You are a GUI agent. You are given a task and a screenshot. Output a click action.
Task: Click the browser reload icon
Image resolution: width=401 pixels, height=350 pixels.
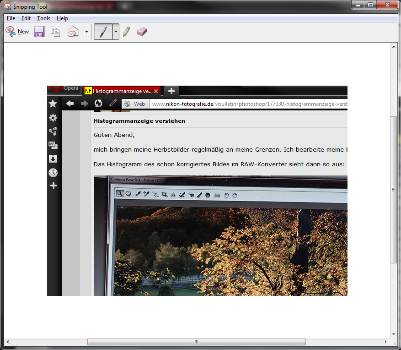(x=98, y=103)
